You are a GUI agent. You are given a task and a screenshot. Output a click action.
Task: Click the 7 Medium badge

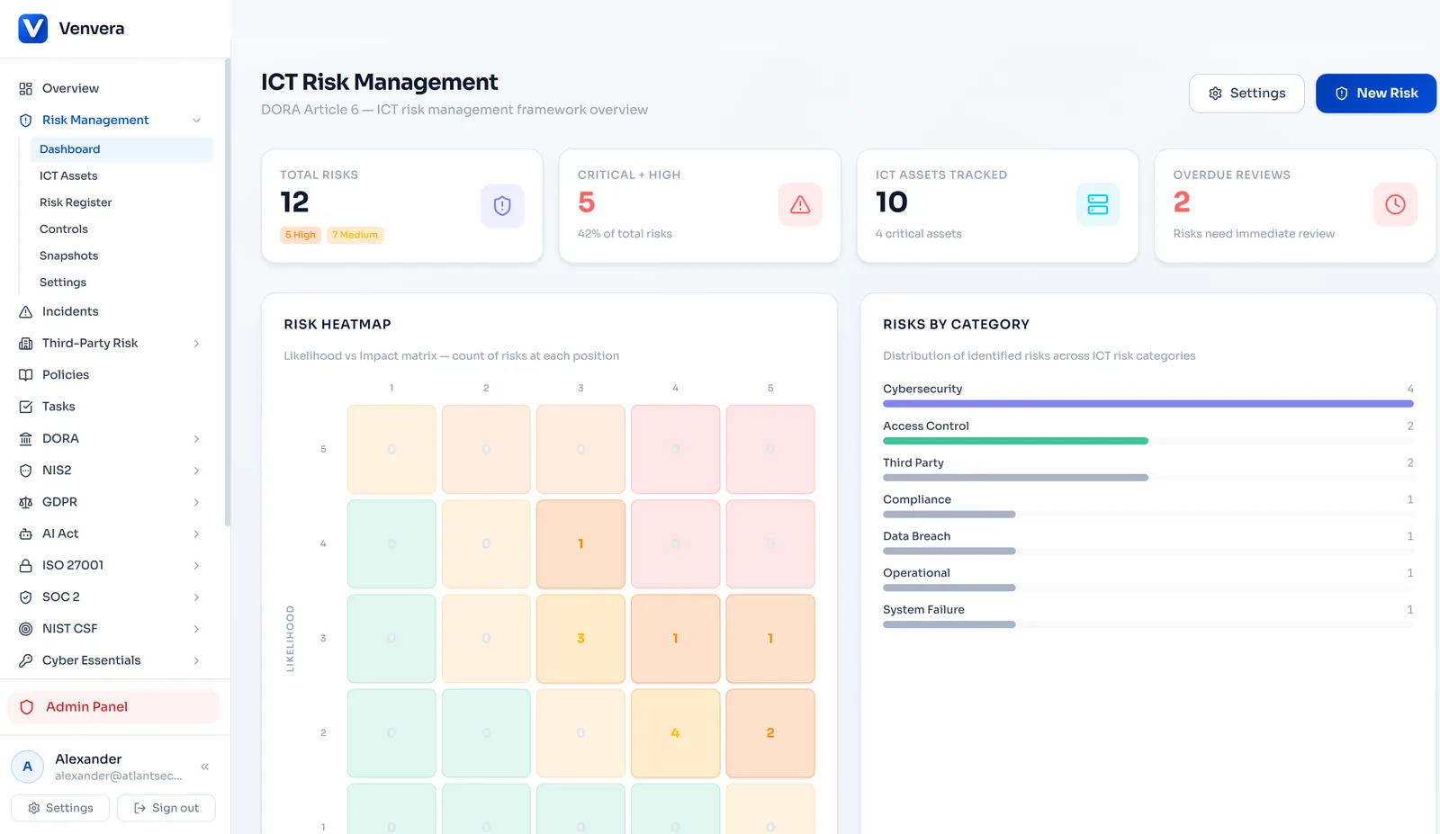pos(355,235)
